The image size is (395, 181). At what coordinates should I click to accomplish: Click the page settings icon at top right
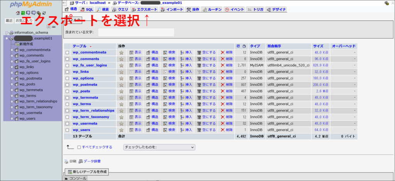387,3
